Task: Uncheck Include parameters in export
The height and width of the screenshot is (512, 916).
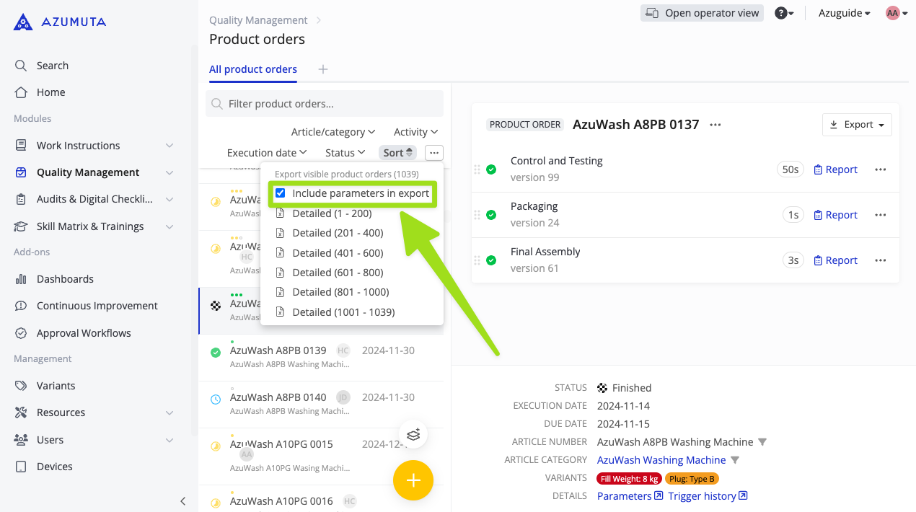Action: tap(281, 193)
